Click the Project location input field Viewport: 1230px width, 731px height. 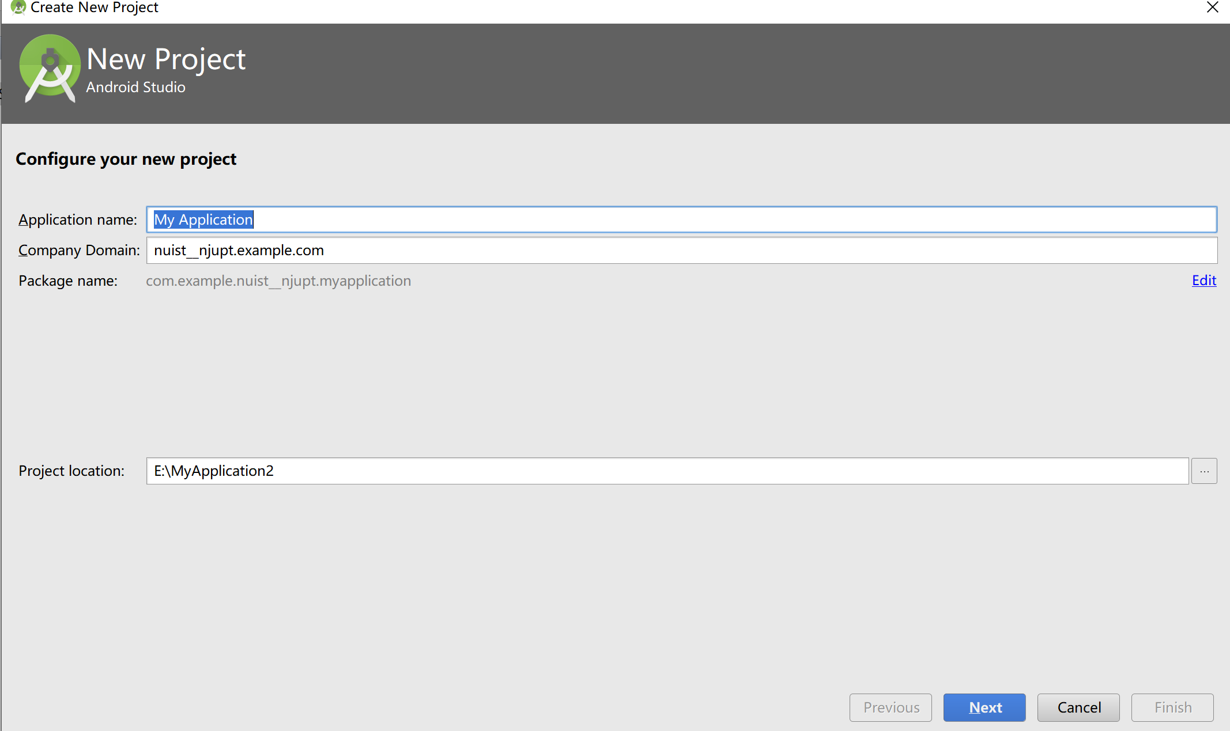(667, 471)
